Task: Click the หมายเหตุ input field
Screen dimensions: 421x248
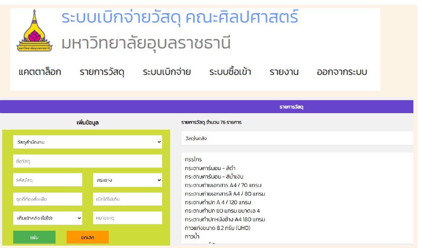Action: pyautogui.click(x=128, y=218)
